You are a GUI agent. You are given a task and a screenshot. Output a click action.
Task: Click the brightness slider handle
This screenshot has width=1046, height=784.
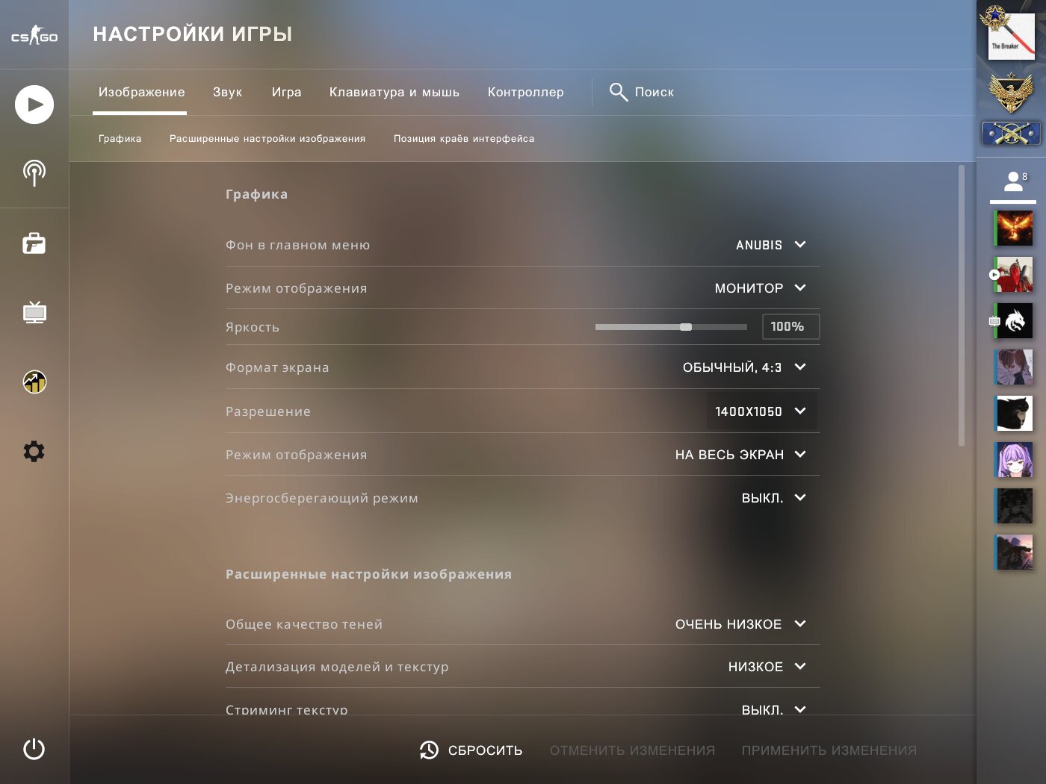click(x=686, y=327)
